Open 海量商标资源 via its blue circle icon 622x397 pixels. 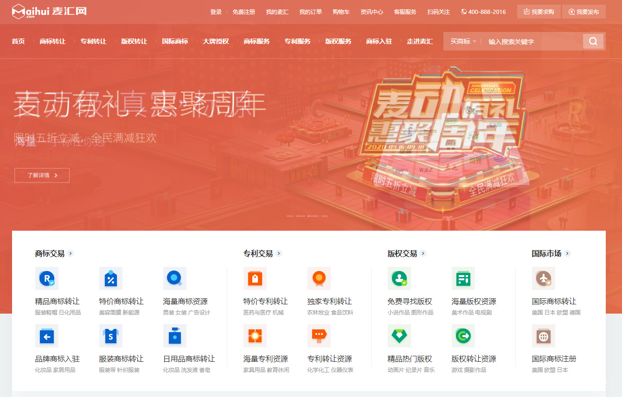174,278
